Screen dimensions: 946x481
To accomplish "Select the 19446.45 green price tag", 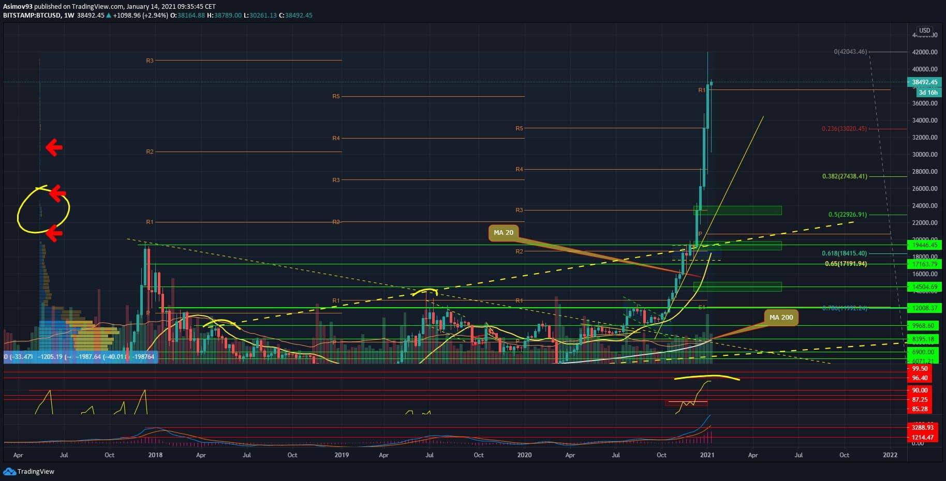I will coord(924,245).
